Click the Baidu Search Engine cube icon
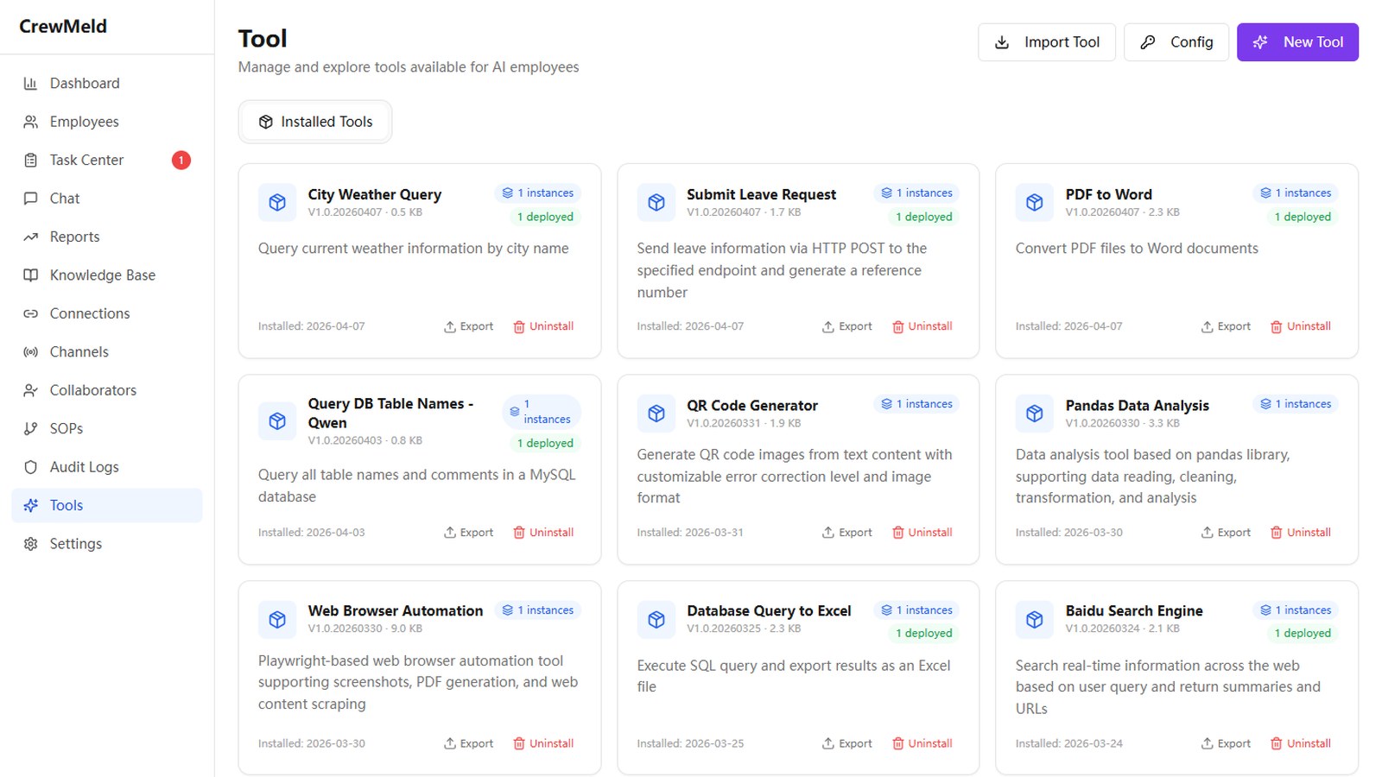The height and width of the screenshot is (777, 1382). (1035, 619)
